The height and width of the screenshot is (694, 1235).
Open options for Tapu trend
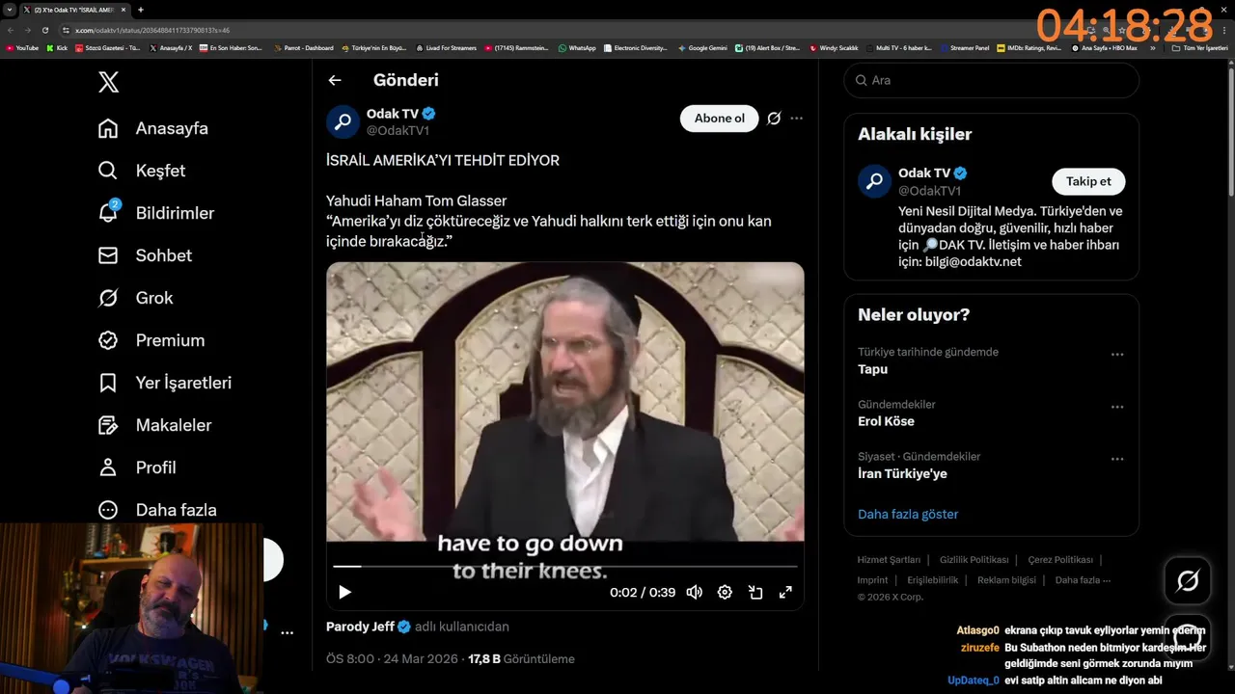coord(1117,355)
